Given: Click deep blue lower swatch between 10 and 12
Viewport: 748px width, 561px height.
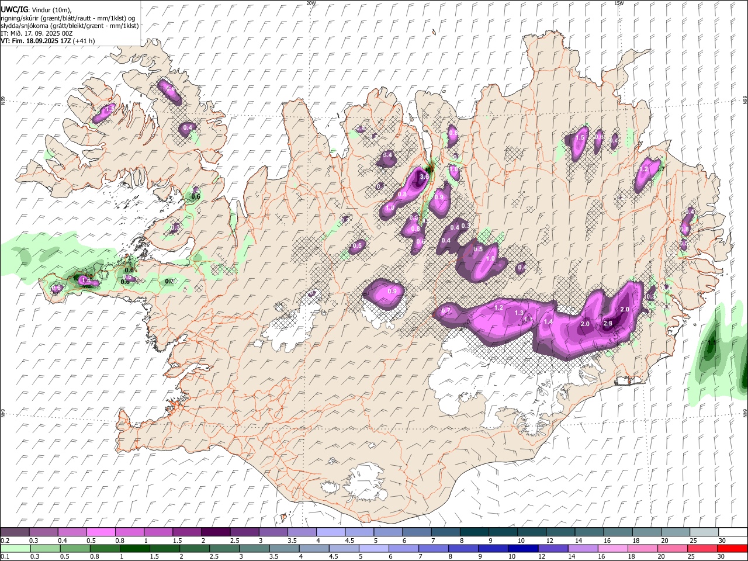Looking at the screenshot, I should [x=524, y=548].
